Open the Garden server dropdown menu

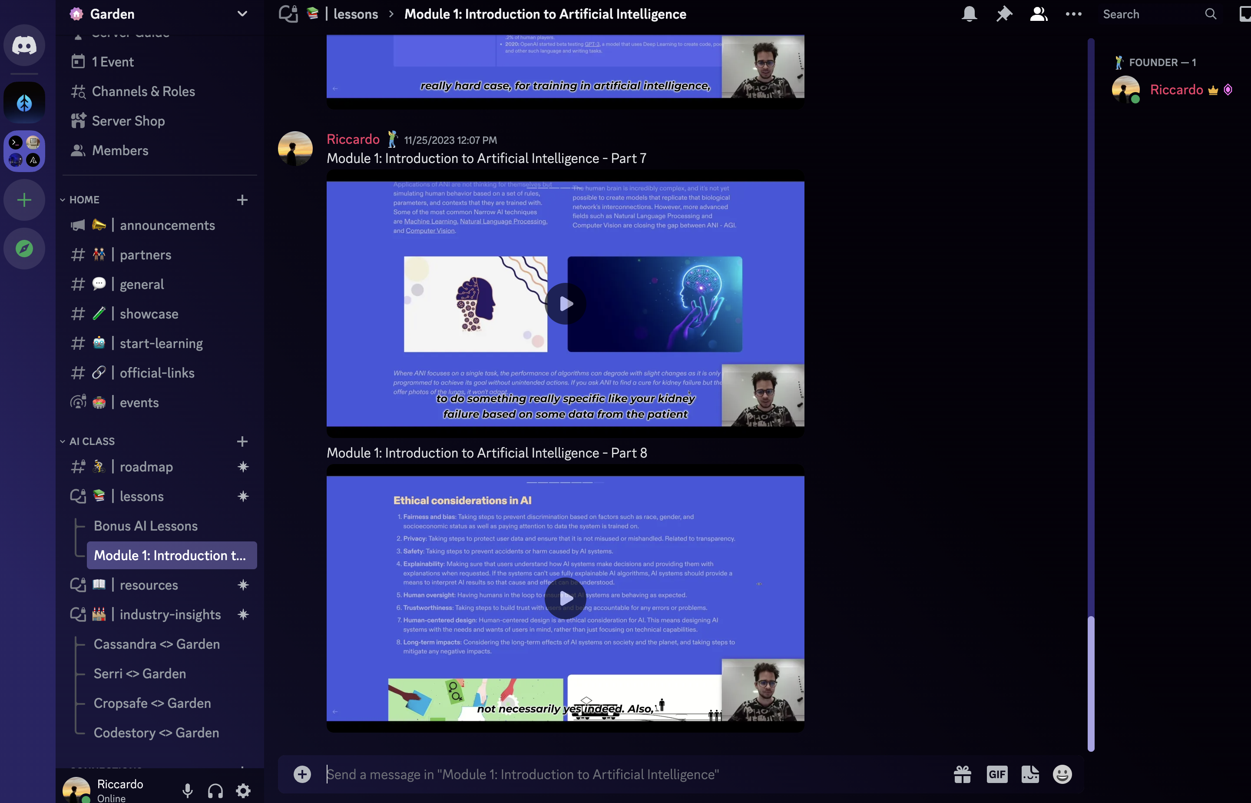pyautogui.click(x=242, y=14)
